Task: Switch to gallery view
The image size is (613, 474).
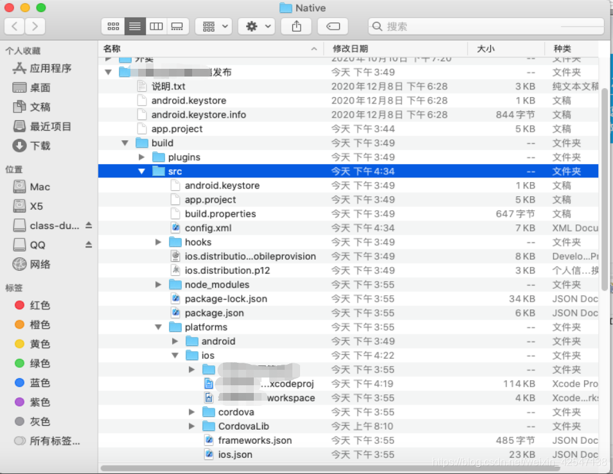Action: pyautogui.click(x=177, y=26)
